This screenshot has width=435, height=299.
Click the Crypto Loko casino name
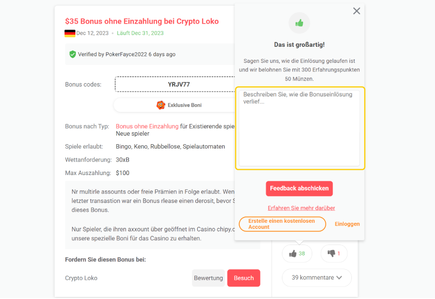[x=81, y=278]
